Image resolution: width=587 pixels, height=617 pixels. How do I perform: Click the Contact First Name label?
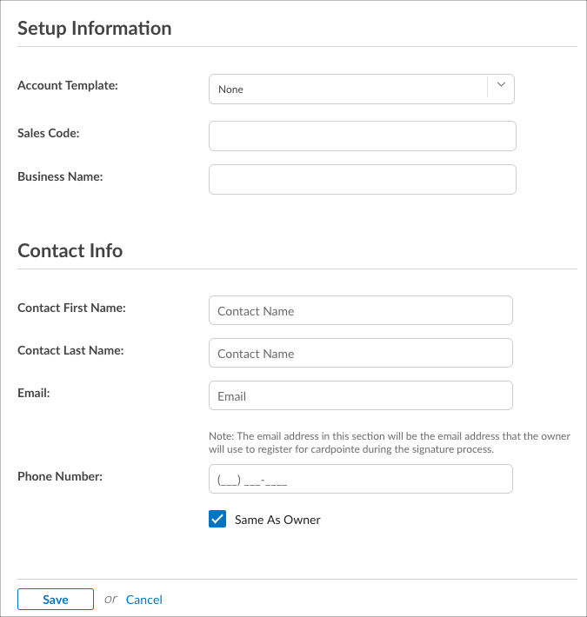(71, 308)
